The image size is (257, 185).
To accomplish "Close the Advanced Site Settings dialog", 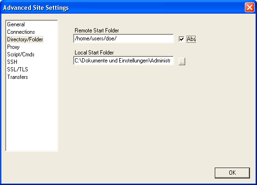I will point(249,8).
